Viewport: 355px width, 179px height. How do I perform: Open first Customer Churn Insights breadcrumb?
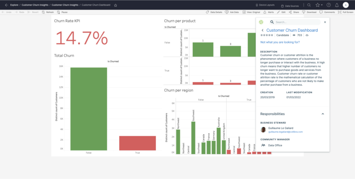[35, 5]
